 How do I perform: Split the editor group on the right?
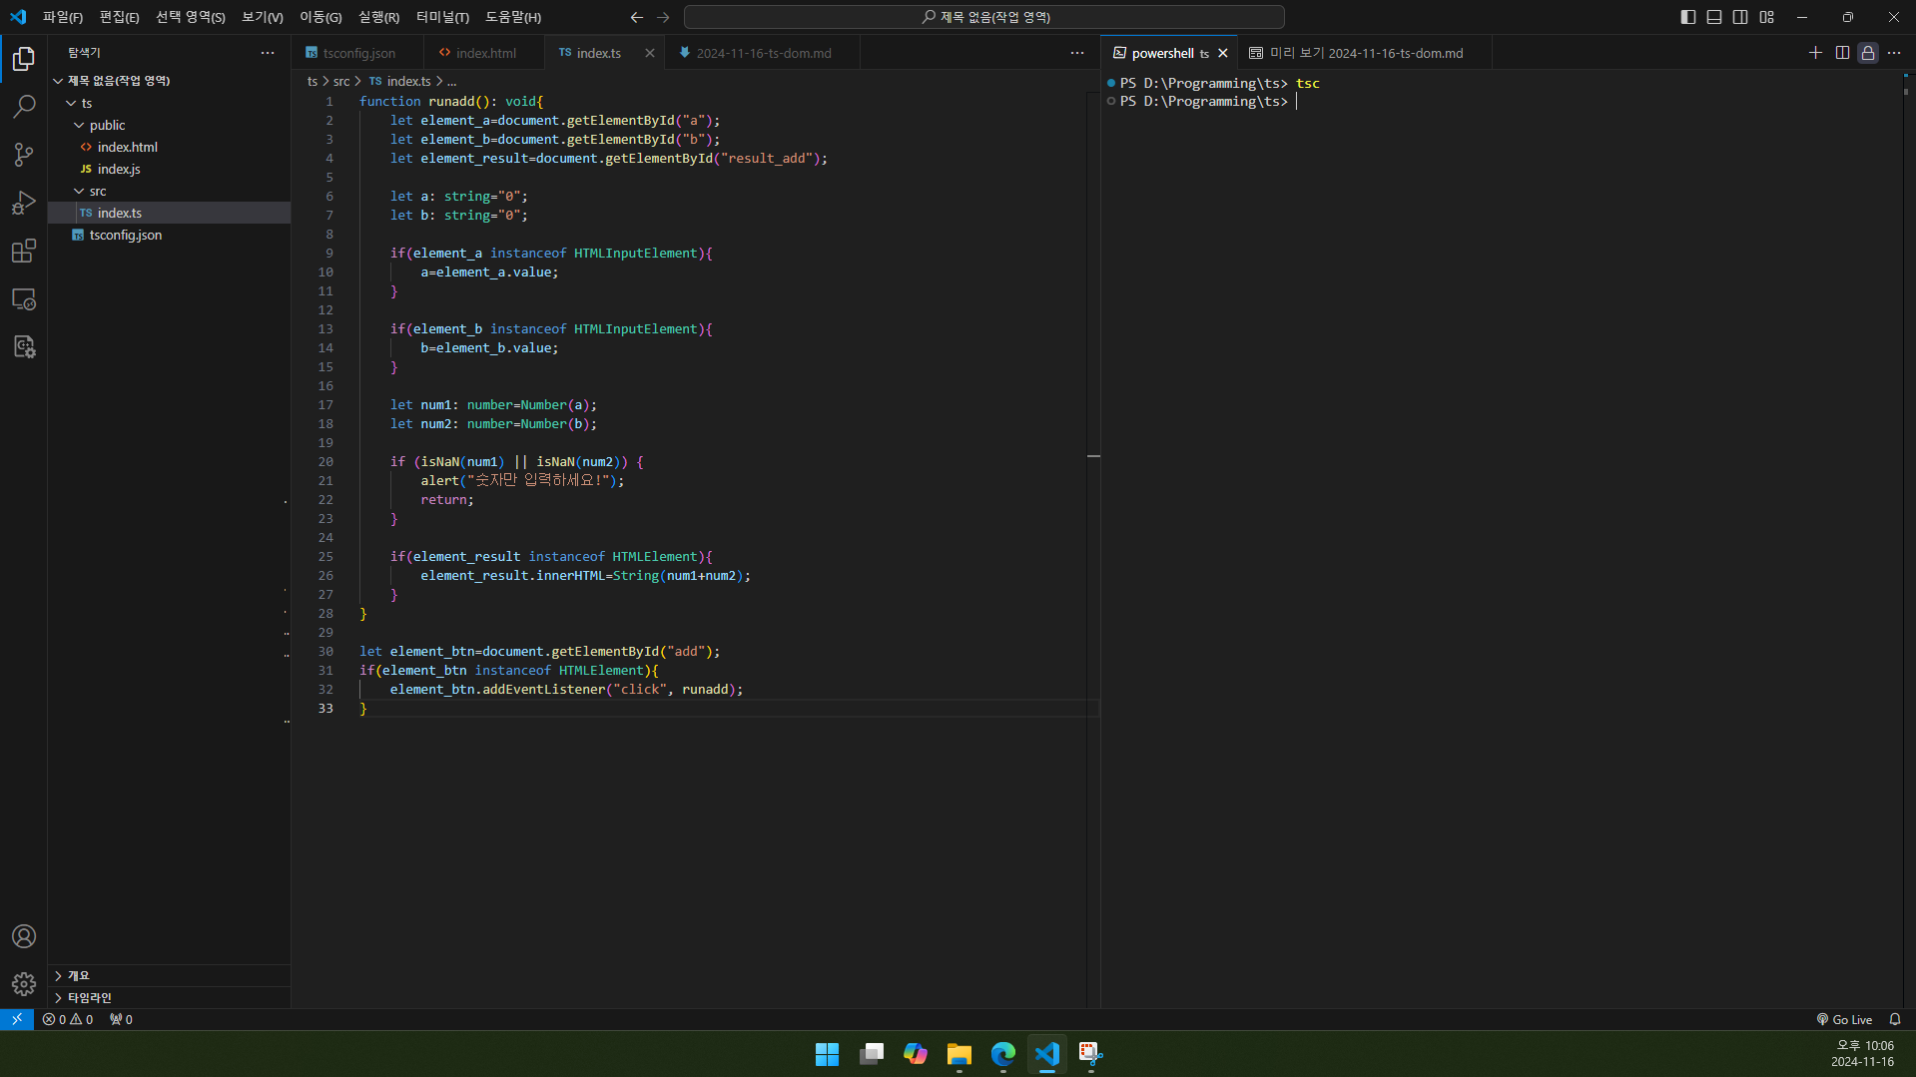tap(1842, 53)
